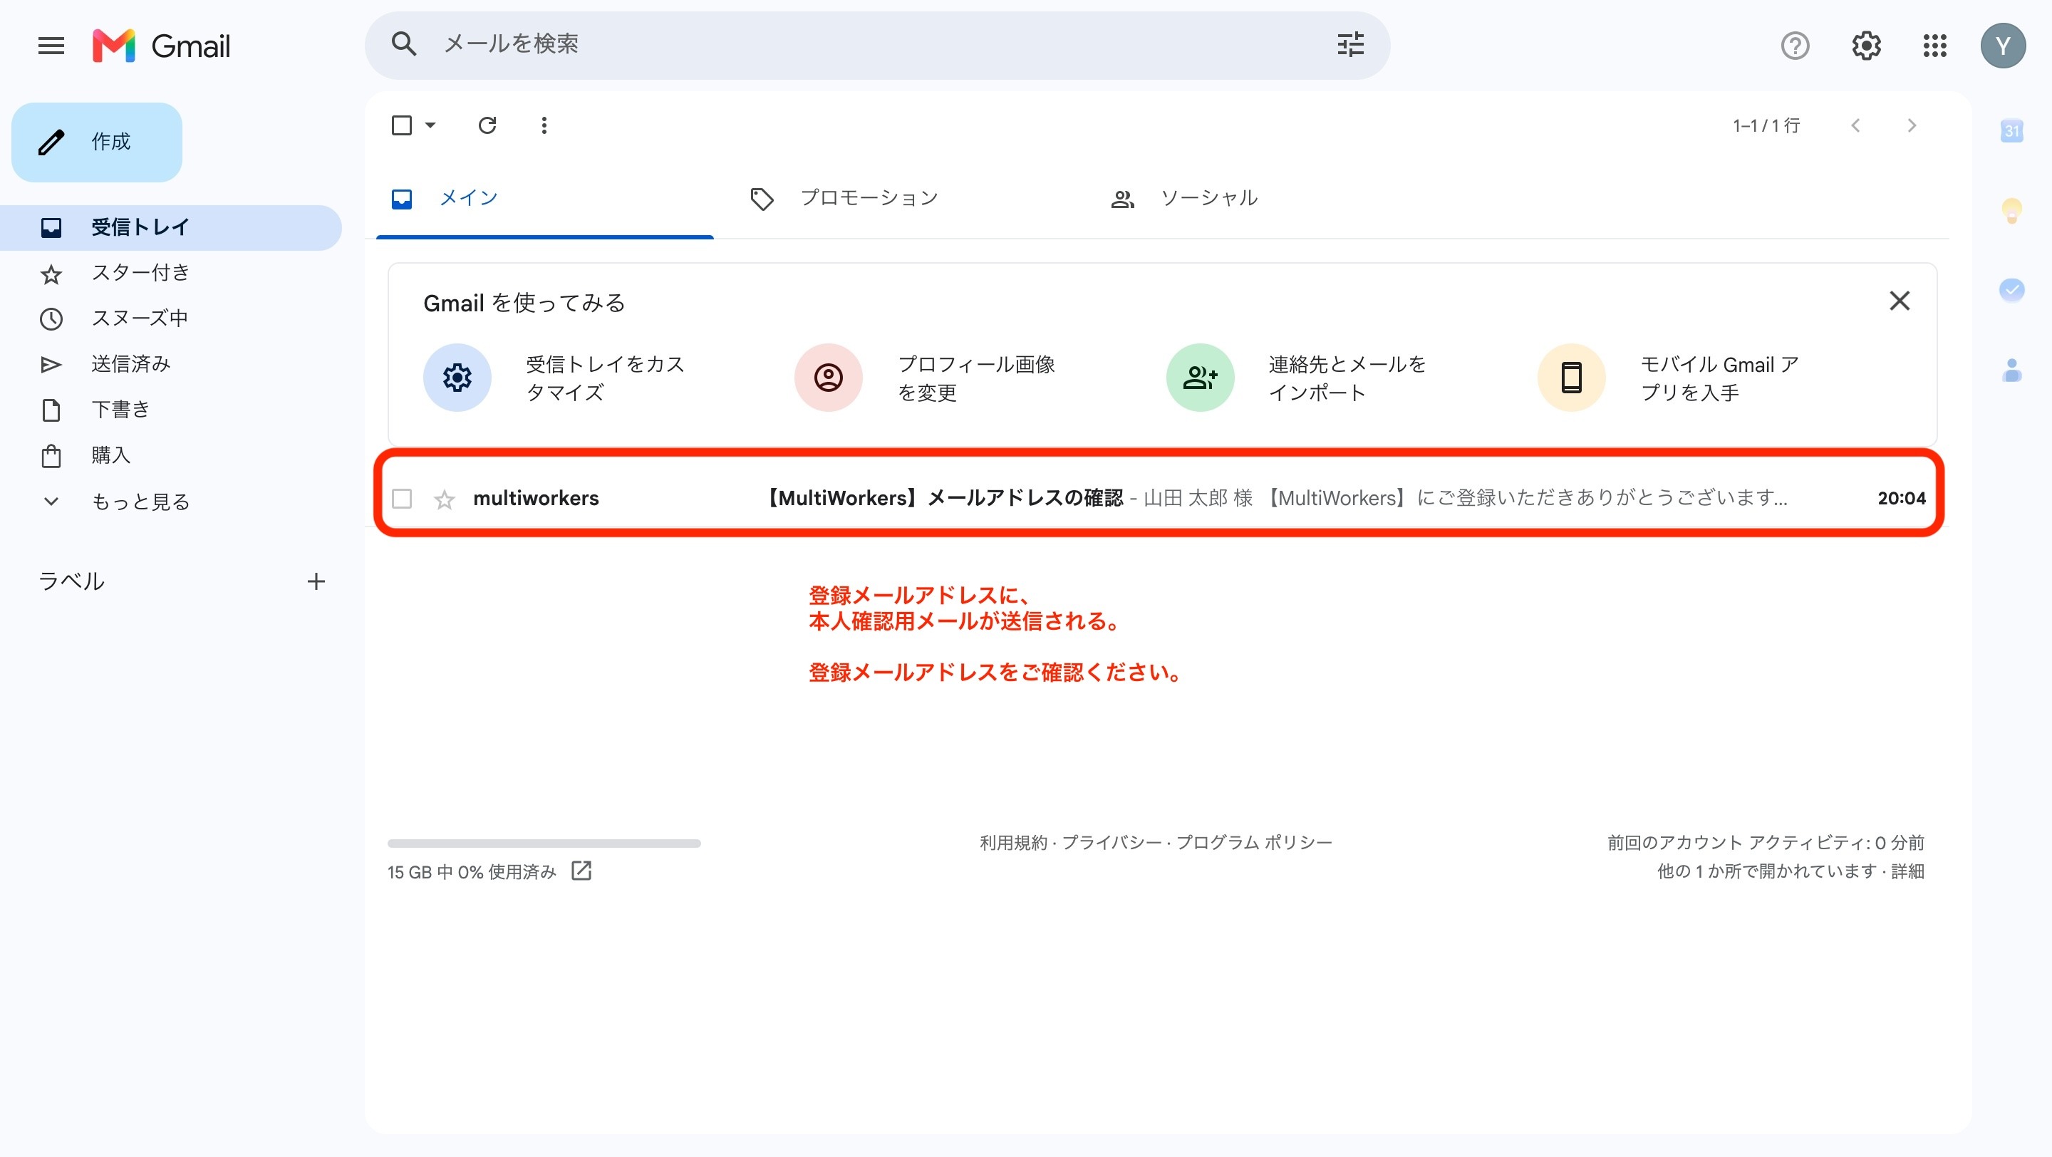Check the multiworkers email checkbox
Viewport: 2052px width, 1157px height.
tap(401, 499)
